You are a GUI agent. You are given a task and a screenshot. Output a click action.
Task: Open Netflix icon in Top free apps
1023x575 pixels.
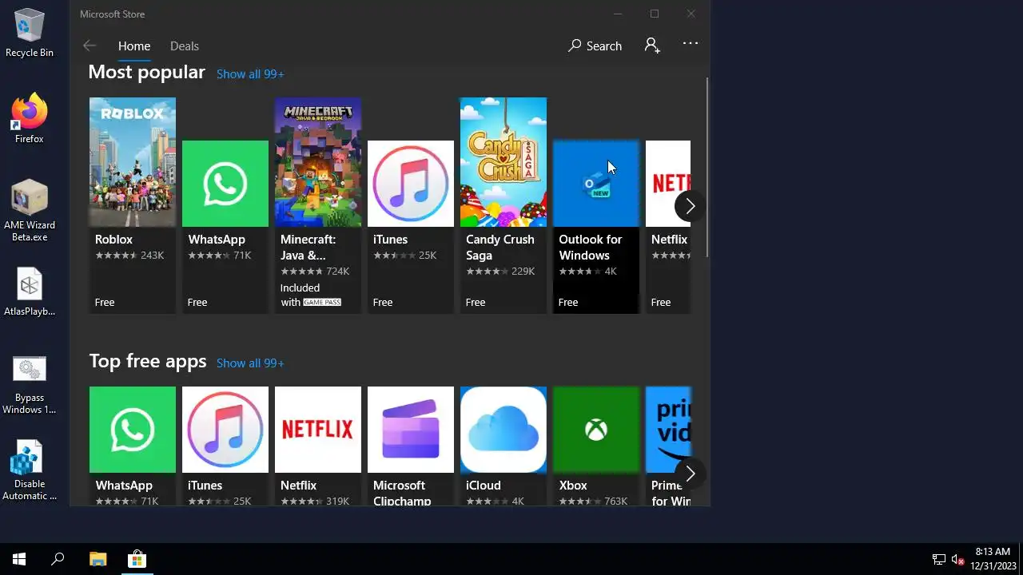[318, 430]
